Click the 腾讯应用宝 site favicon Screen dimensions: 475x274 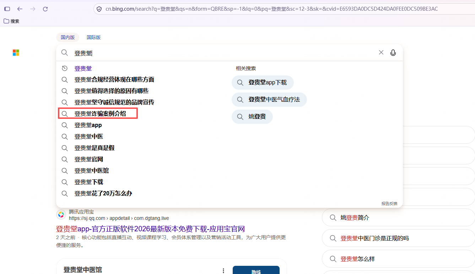tap(61, 215)
